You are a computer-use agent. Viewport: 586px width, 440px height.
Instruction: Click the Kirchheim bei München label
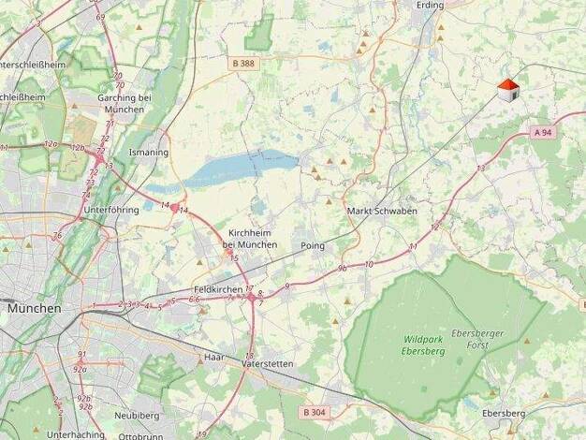pos(250,239)
